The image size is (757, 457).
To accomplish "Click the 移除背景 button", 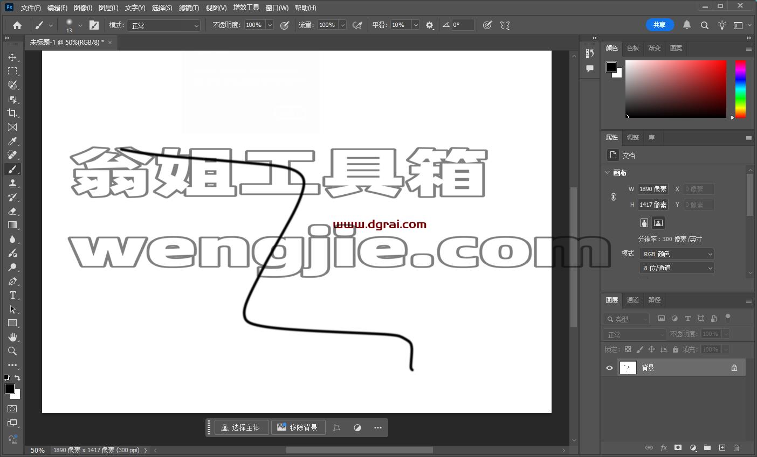I will click(298, 427).
